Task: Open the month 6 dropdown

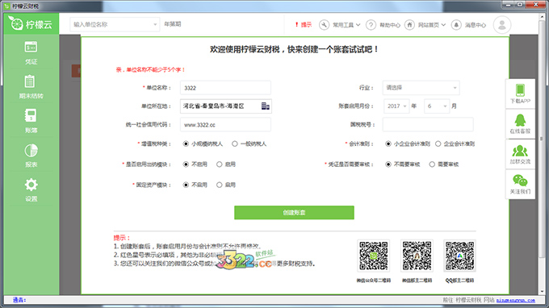Action: (437, 106)
